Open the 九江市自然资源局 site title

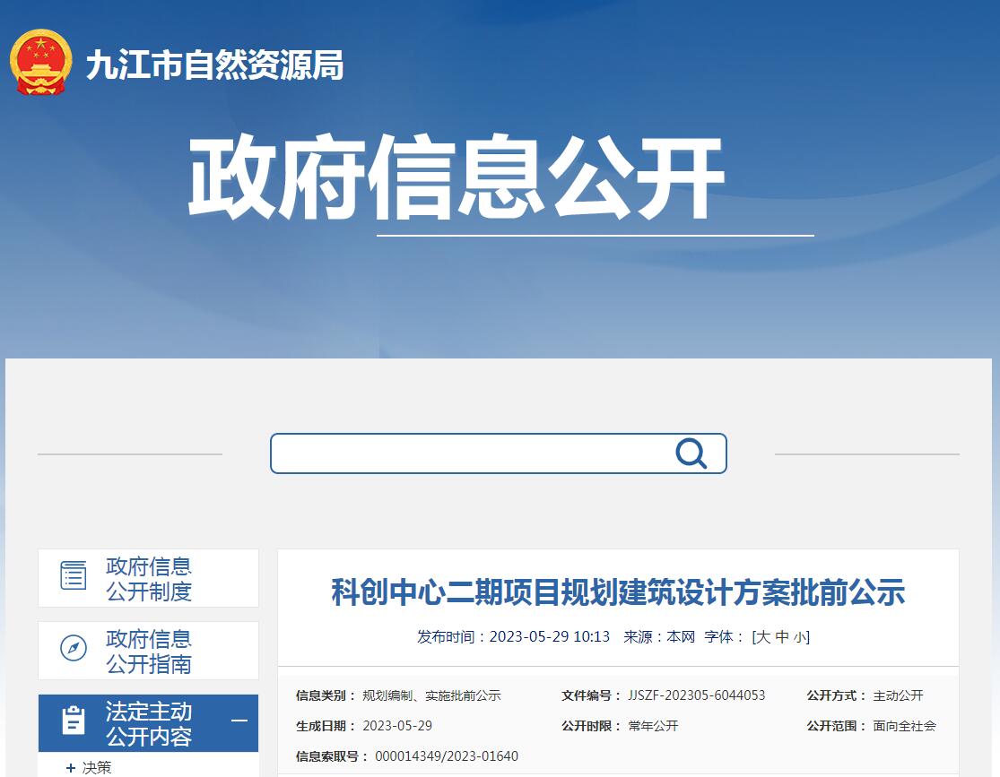click(214, 65)
